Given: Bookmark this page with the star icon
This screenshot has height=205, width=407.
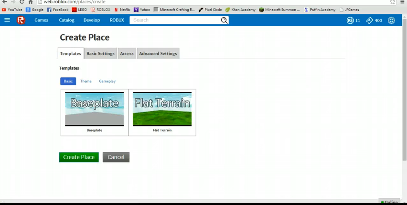Looking at the screenshot, I should point(392,2).
